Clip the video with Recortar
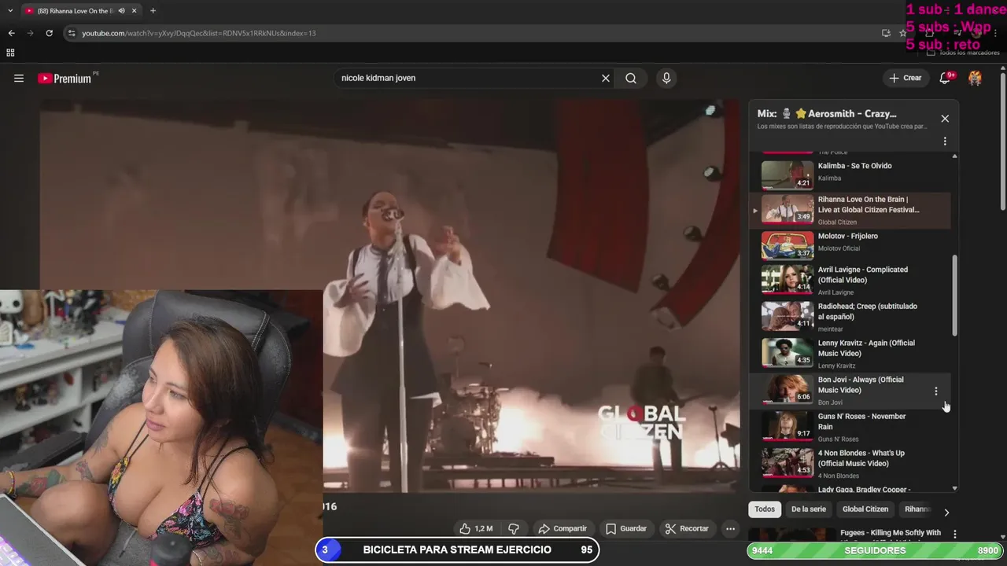The width and height of the screenshot is (1007, 566). 687,528
